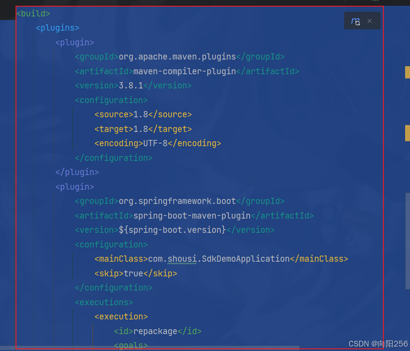Click first yellow warning marker in scrollbar

[x=407, y=72]
